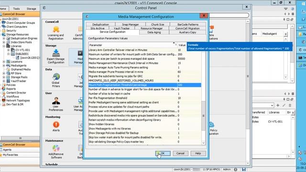The height and width of the screenshot is (172, 306).
Task: Select Network Topologies tree node
Action: (18, 100)
